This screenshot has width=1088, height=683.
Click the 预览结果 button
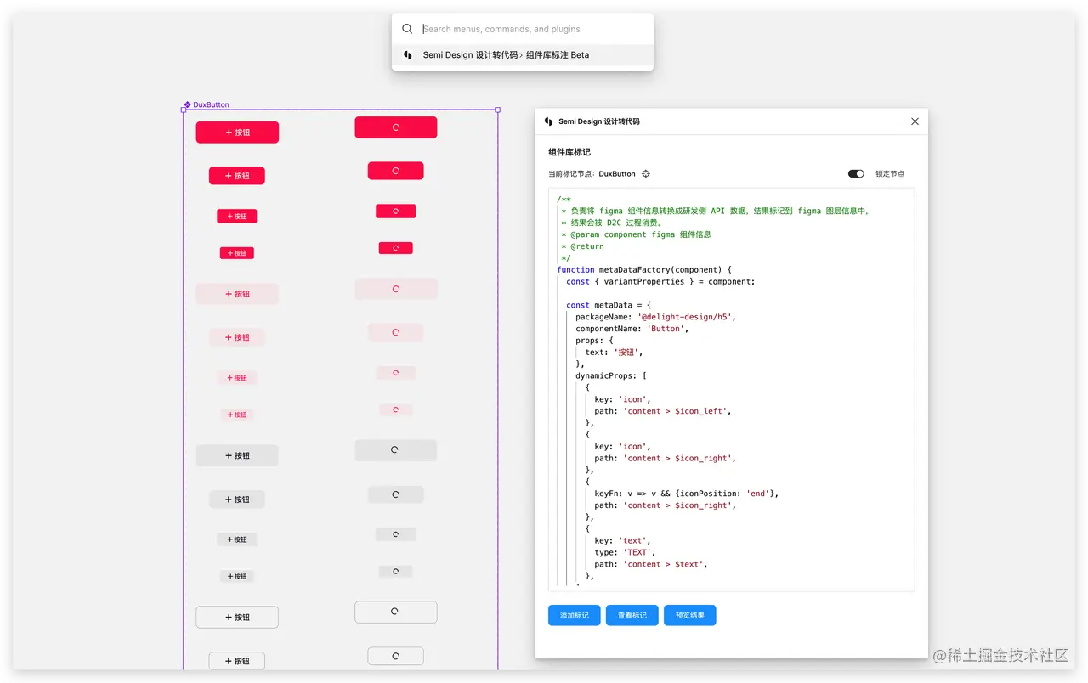click(x=690, y=615)
